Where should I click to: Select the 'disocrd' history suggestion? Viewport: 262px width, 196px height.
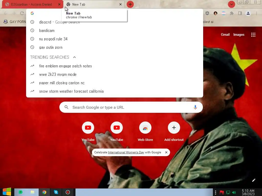115,22
